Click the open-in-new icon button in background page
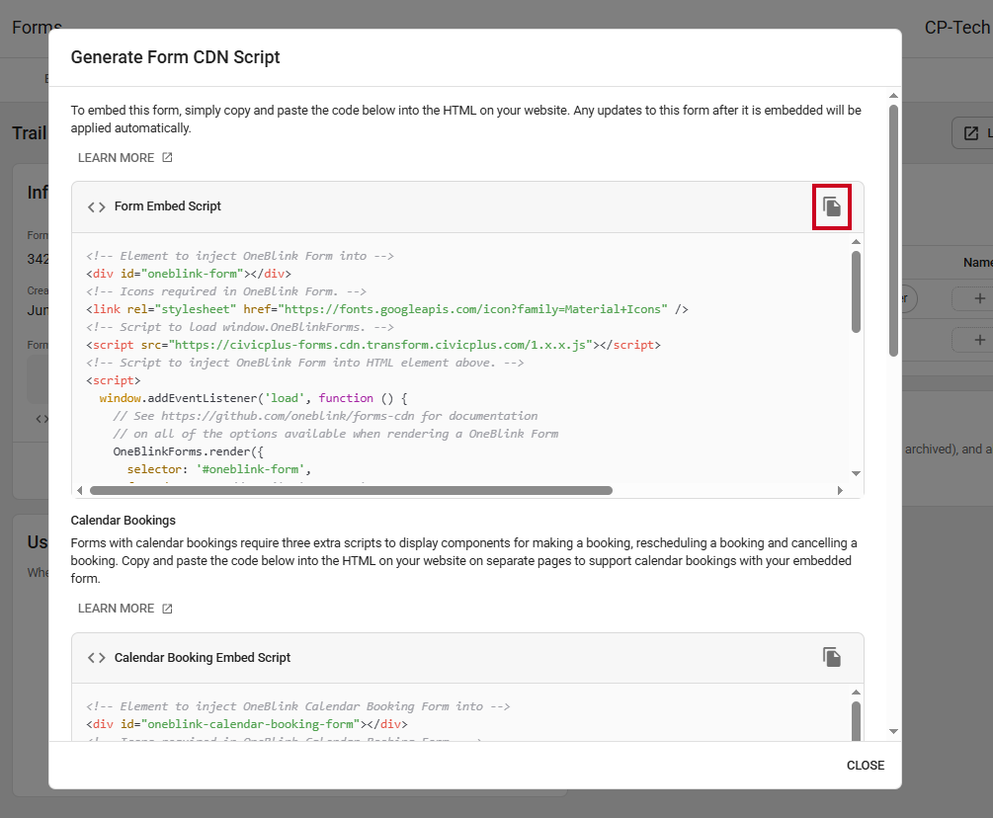 pos(971,133)
